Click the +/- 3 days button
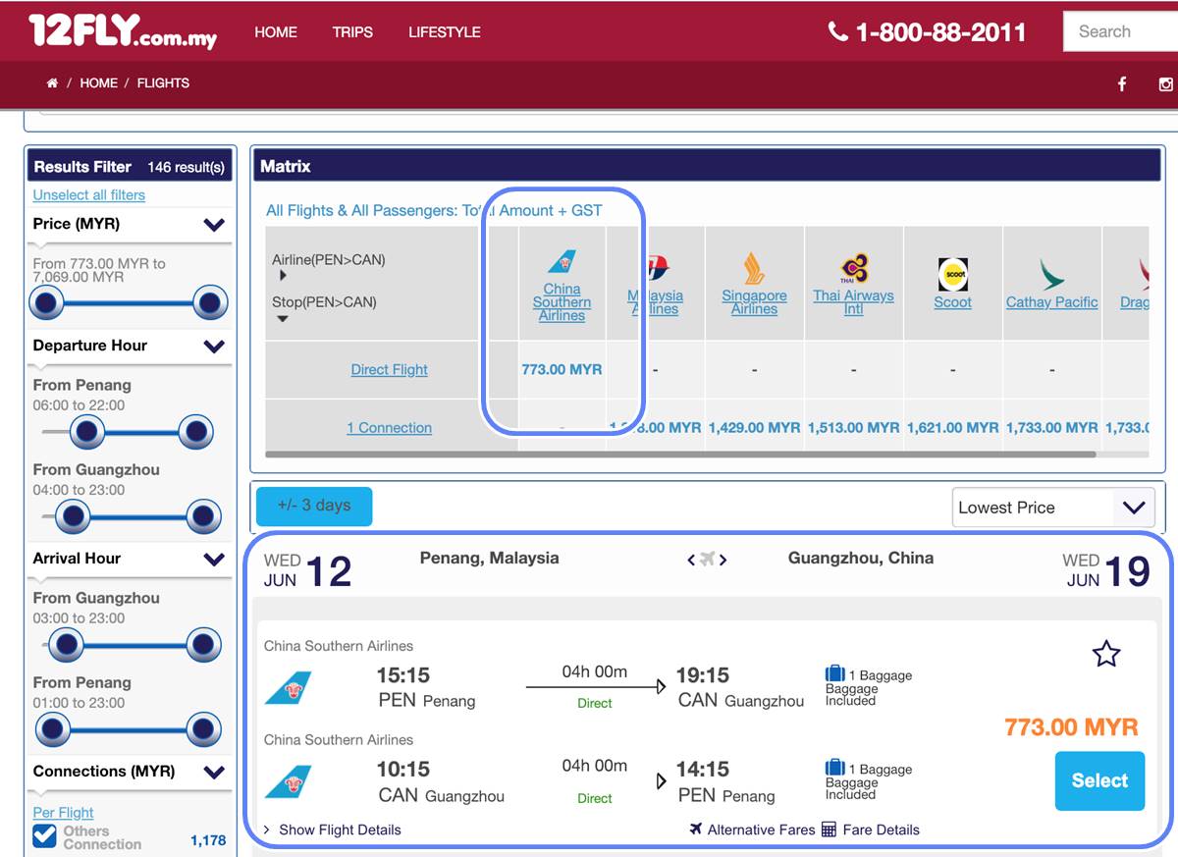This screenshot has height=857, width=1178. pyautogui.click(x=314, y=506)
